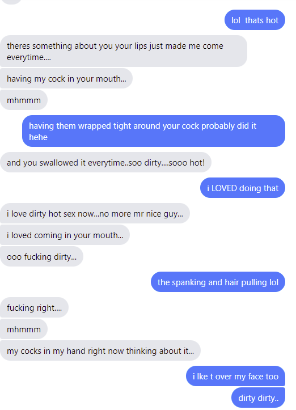Image resolution: width=296 pixels, height=410 pixels.
Task: Select the gray message beginning 'having my'
Action: click(66, 79)
